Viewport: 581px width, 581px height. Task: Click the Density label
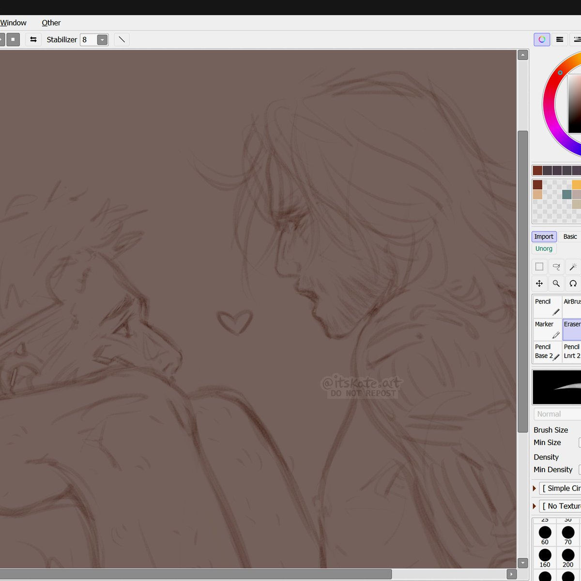546,457
